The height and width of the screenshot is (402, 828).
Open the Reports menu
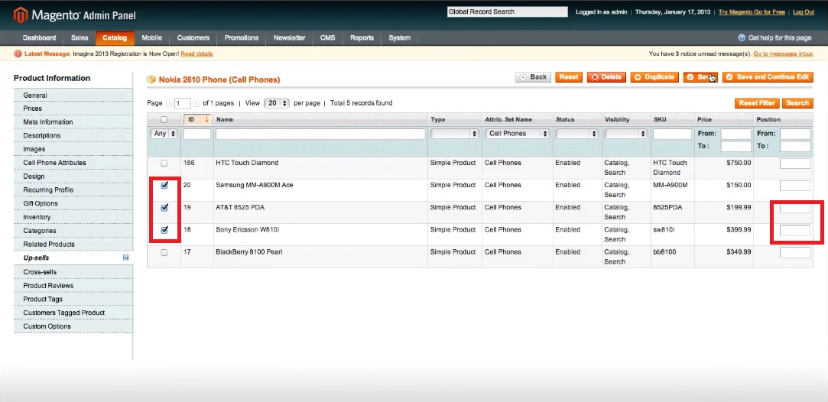coord(362,38)
